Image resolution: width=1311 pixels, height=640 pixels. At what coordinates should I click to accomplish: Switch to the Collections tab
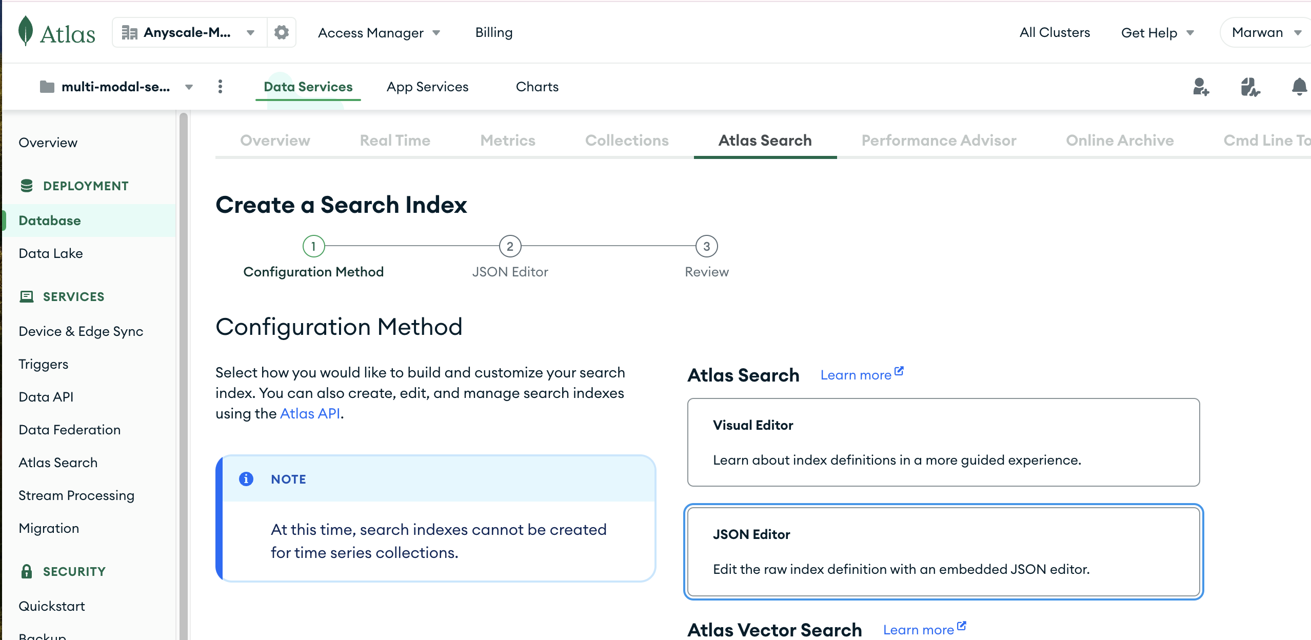point(627,140)
